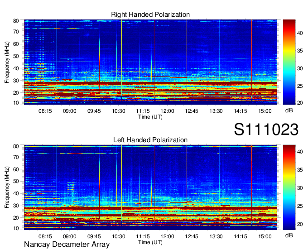Click 'Frequency (MHz)' label of Right Handed plot
The image size is (308, 250).
(7, 62)
